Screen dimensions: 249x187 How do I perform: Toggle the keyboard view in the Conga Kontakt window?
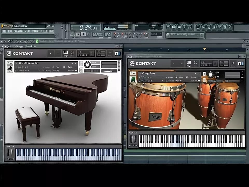coord(189,63)
